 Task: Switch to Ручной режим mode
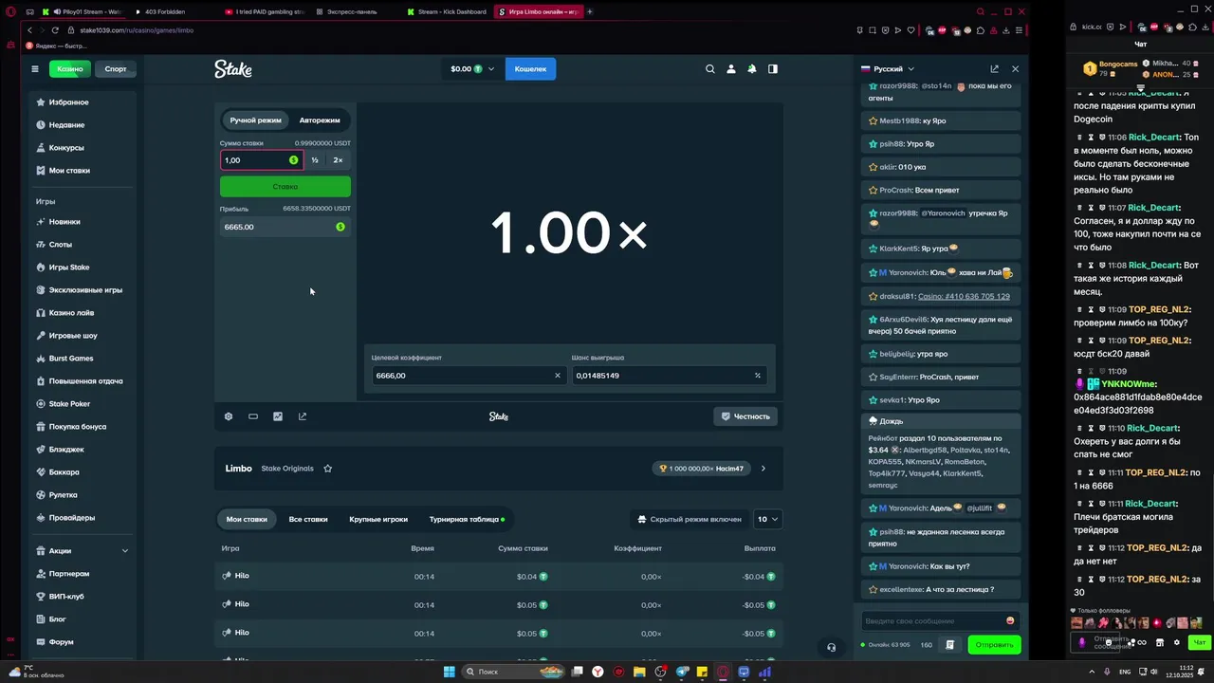pos(256,120)
